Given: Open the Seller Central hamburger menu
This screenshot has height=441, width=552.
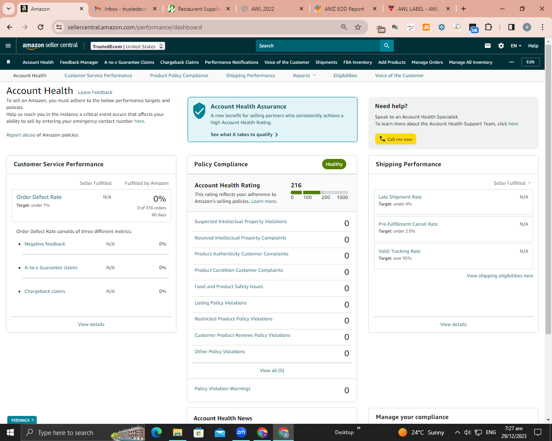Looking at the screenshot, I should (x=8, y=46).
